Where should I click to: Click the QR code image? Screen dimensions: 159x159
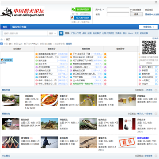149,48
